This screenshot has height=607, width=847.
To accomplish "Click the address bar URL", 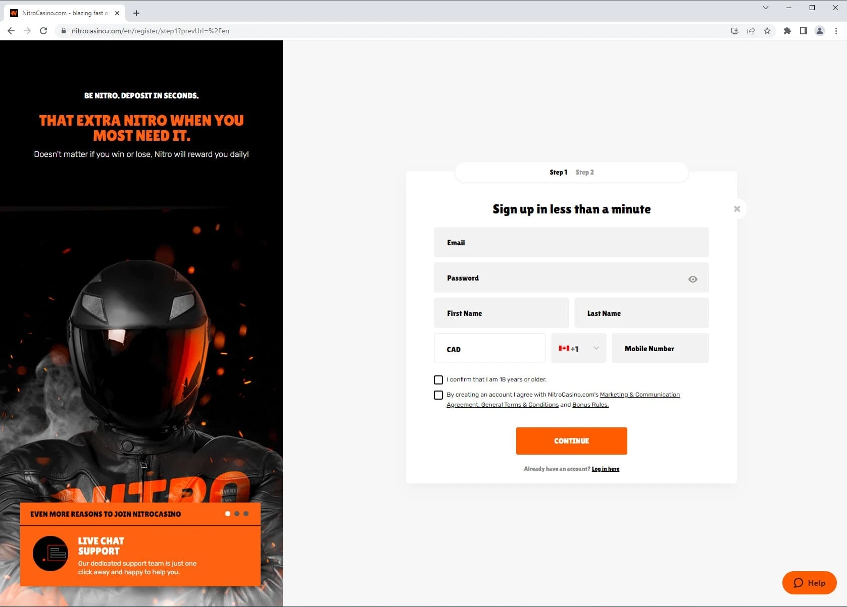I will click(x=151, y=31).
